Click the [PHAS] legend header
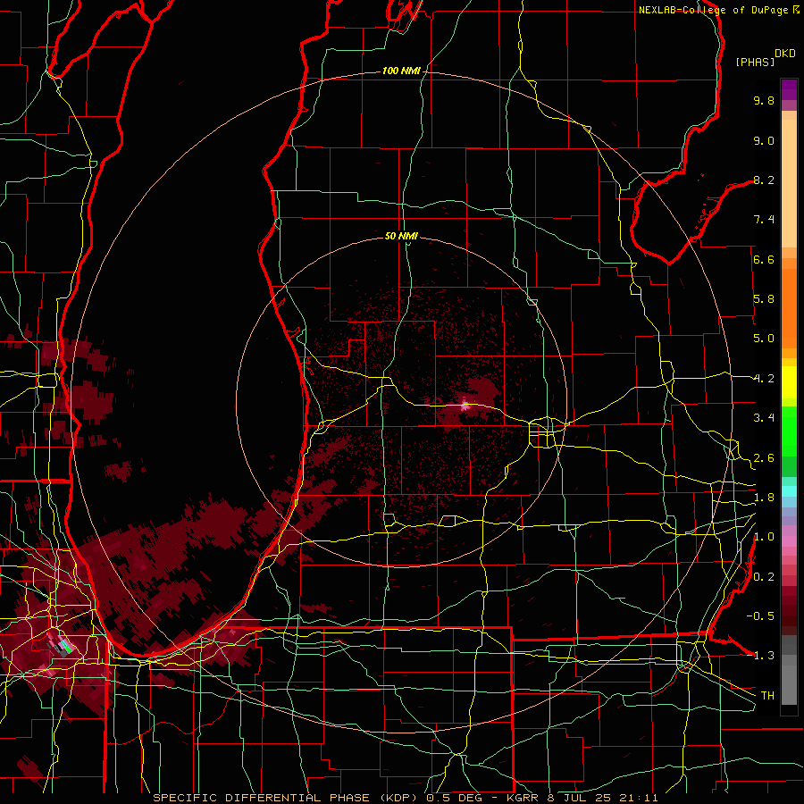The image size is (804, 804). coord(755,62)
